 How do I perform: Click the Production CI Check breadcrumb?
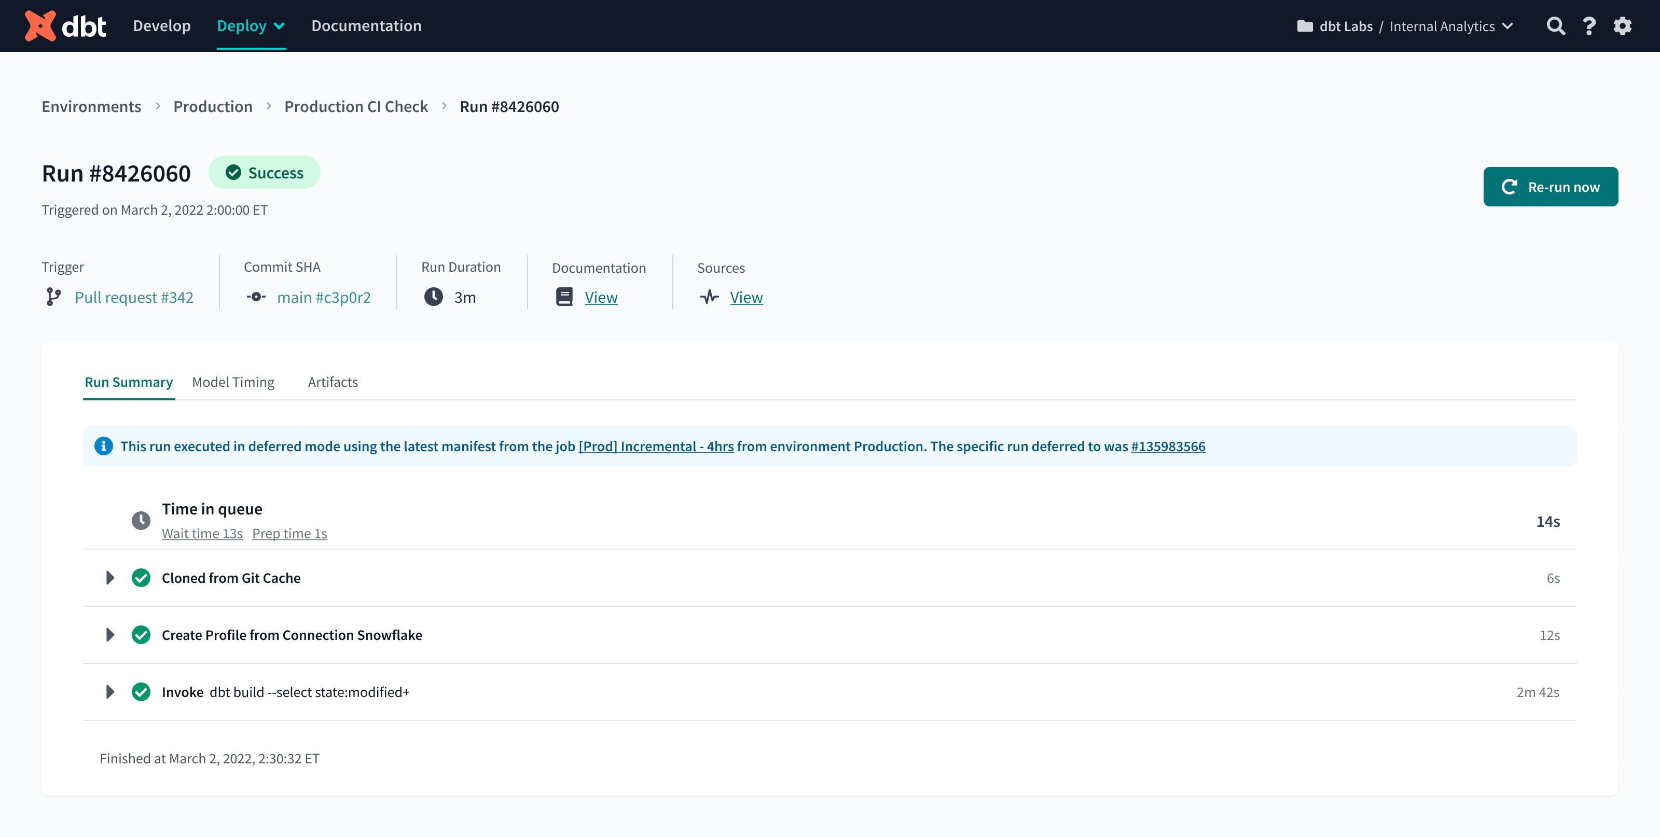[354, 106]
